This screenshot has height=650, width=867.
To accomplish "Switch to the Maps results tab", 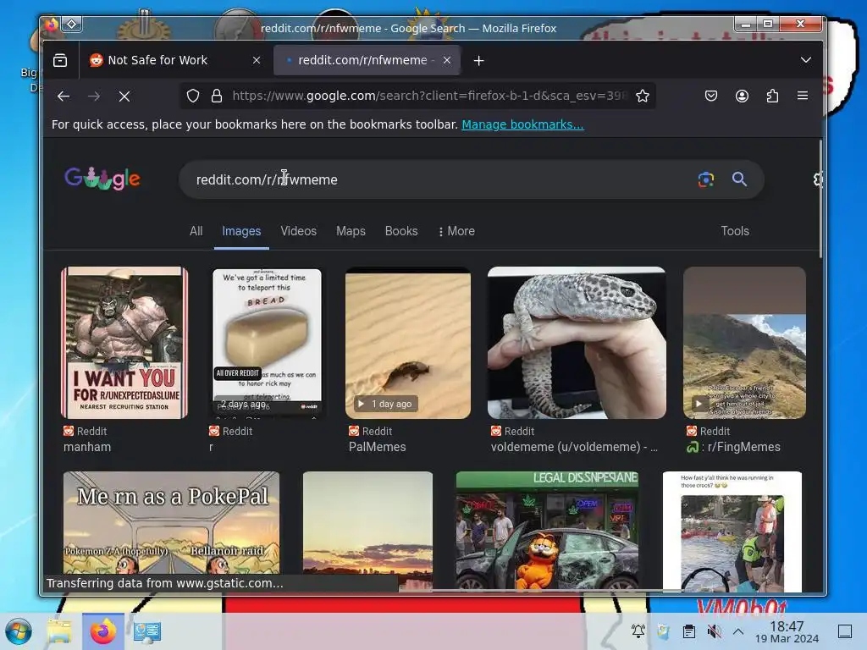I will tap(351, 231).
